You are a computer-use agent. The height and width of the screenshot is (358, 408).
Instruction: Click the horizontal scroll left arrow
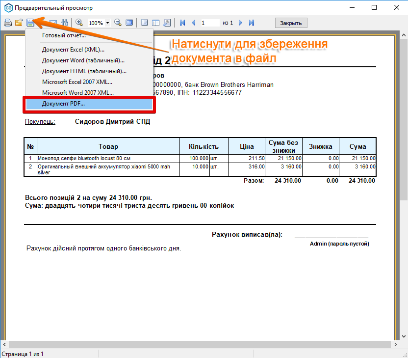coord(4,344)
